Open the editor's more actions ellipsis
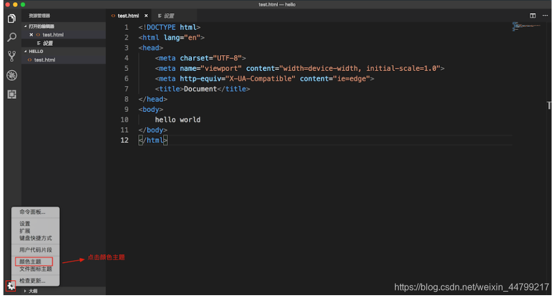This screenshot has width=555, height=298. [545, 15]
